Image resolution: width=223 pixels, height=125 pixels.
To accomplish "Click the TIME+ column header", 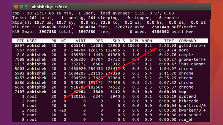I will pos(170,41).
